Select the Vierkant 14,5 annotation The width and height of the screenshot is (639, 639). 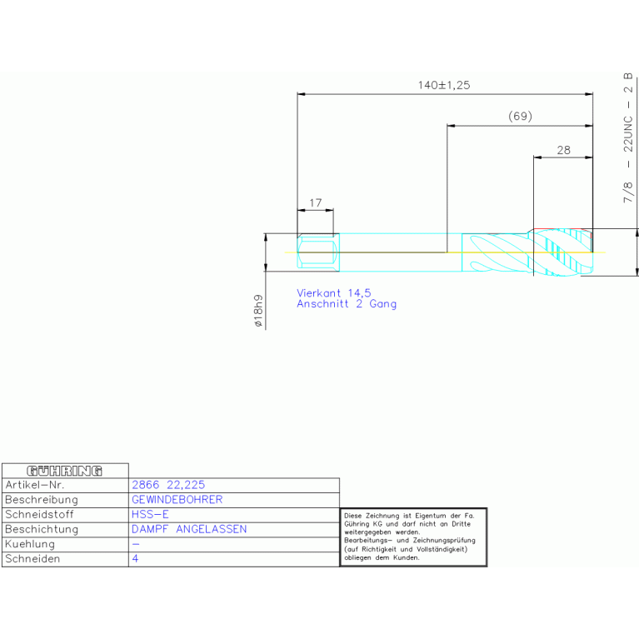334,293
